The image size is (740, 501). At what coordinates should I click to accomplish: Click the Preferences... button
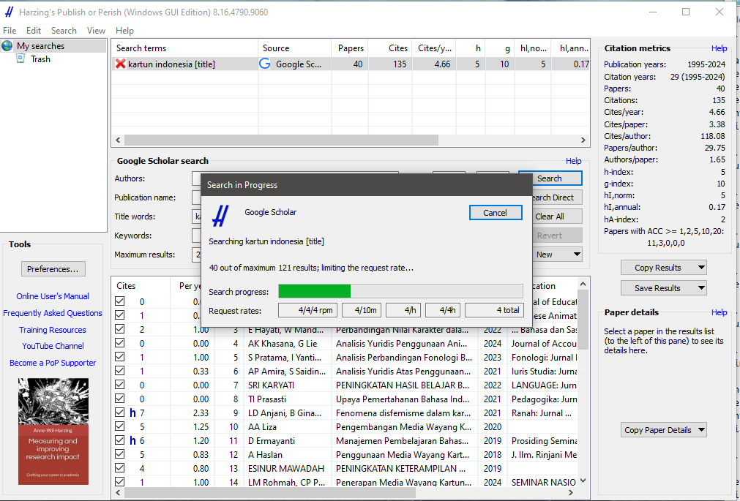click(x=53, y=269)
